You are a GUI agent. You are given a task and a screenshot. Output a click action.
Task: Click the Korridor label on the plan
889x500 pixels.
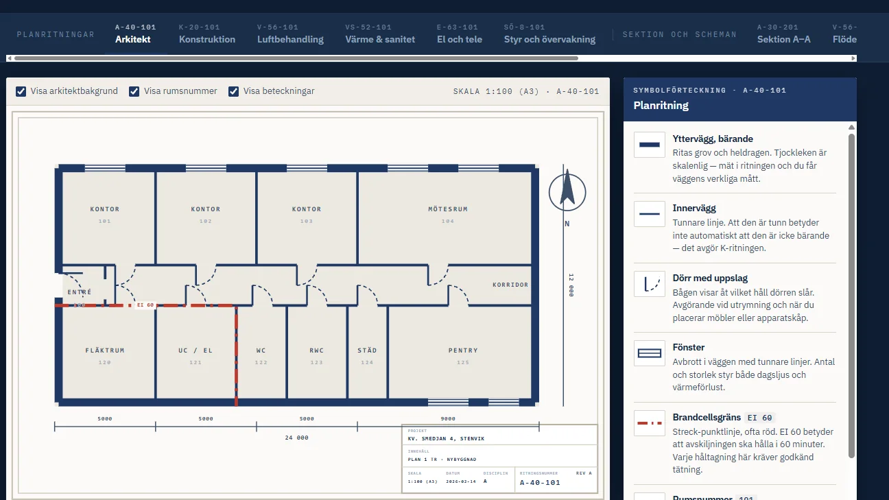510,285
